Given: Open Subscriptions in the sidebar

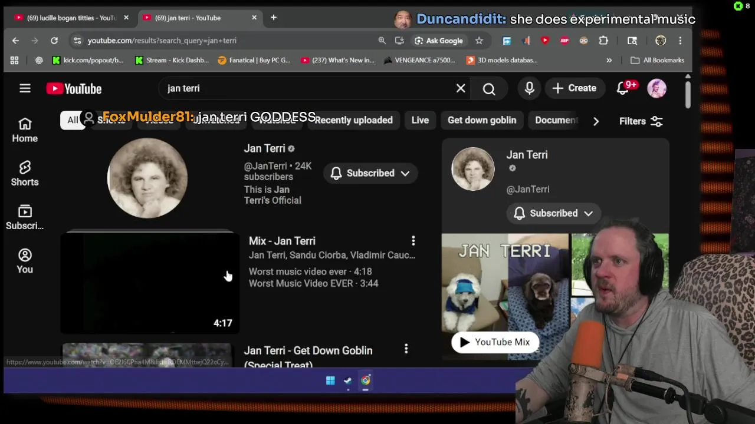Looking at the screenshot, I should [x=25, y=217].
